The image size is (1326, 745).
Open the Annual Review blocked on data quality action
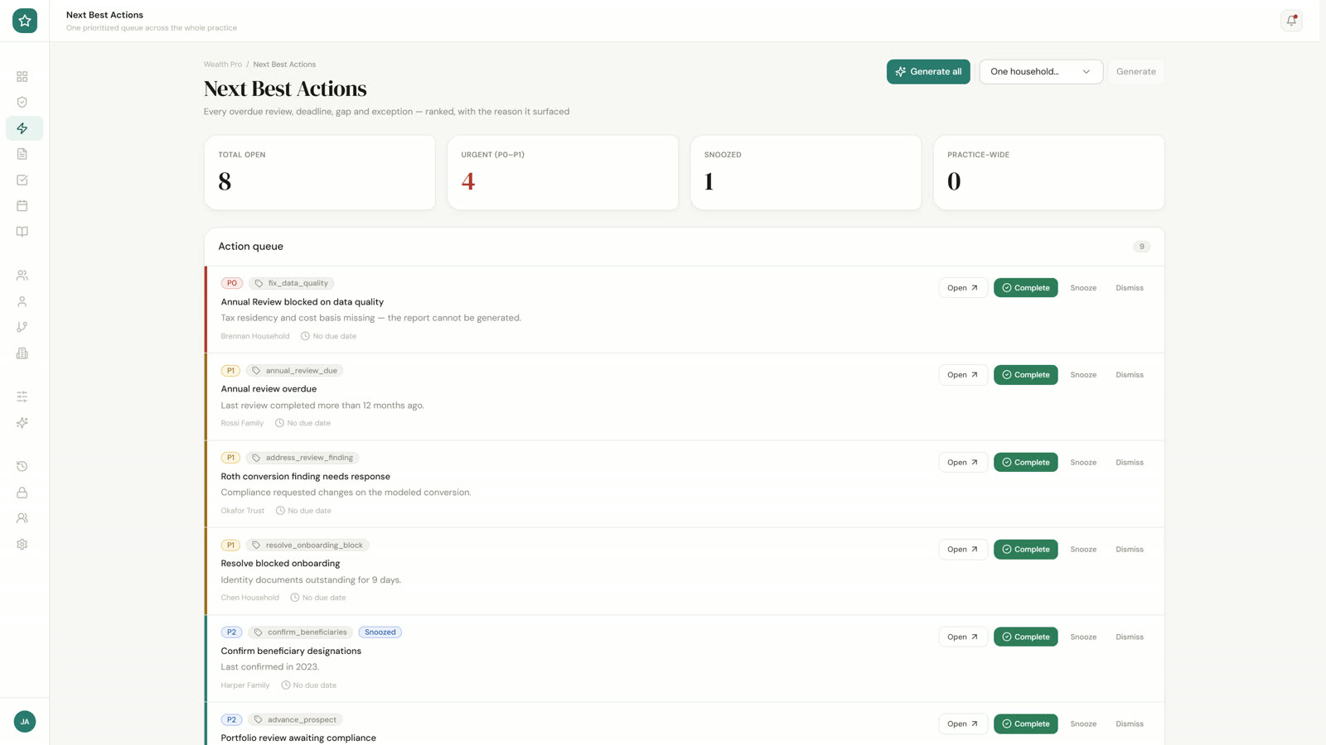click(962, 288)
